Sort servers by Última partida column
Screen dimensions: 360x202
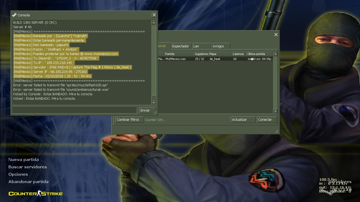click(x=260, y=54)
